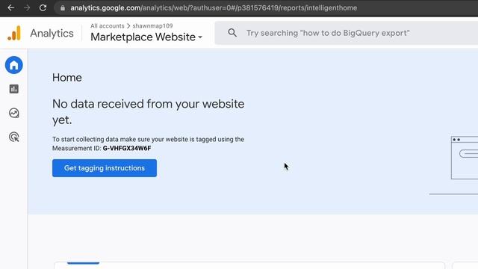The height and width of the screenshot is (269, 478).
Task: Expand the Marketplace Website property dropdown
Action: point(146,37)
